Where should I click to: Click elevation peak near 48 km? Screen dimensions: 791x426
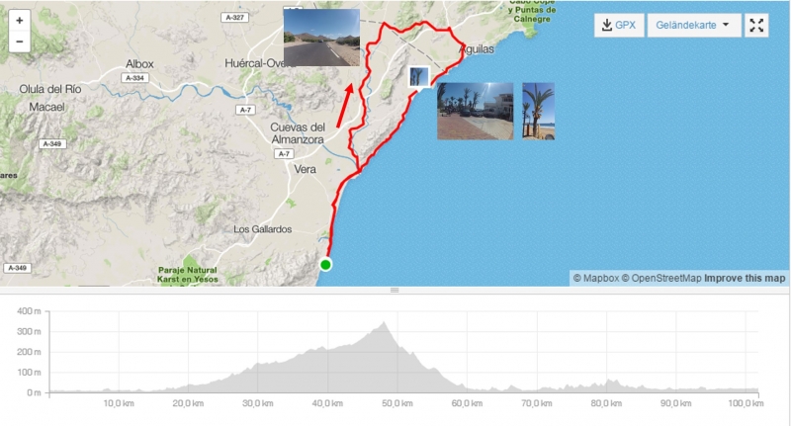tap(384, 323)
